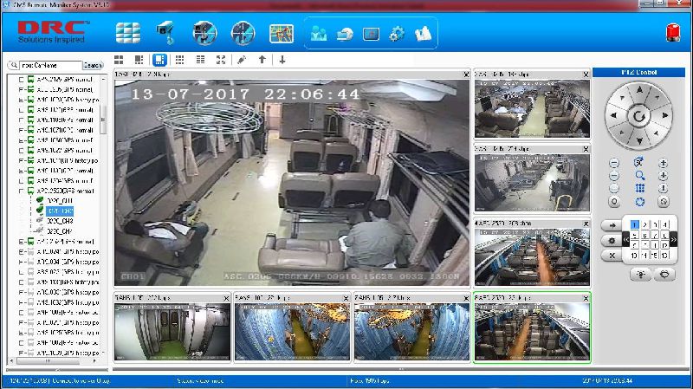Image resolution: width=693 pixels, height=389 pixels.
Task: Click the blue grid icon in PTZ panel
Action: click(639, 188)
